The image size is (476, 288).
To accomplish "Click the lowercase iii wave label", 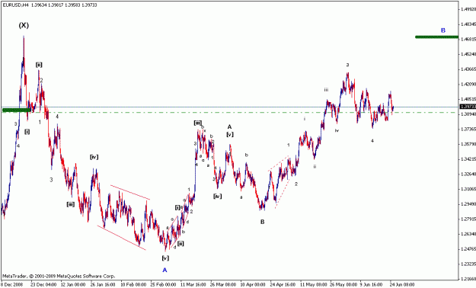I will (326, 90).
